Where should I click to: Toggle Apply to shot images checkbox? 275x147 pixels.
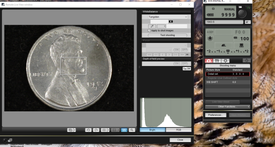click(x=149, y=30)
